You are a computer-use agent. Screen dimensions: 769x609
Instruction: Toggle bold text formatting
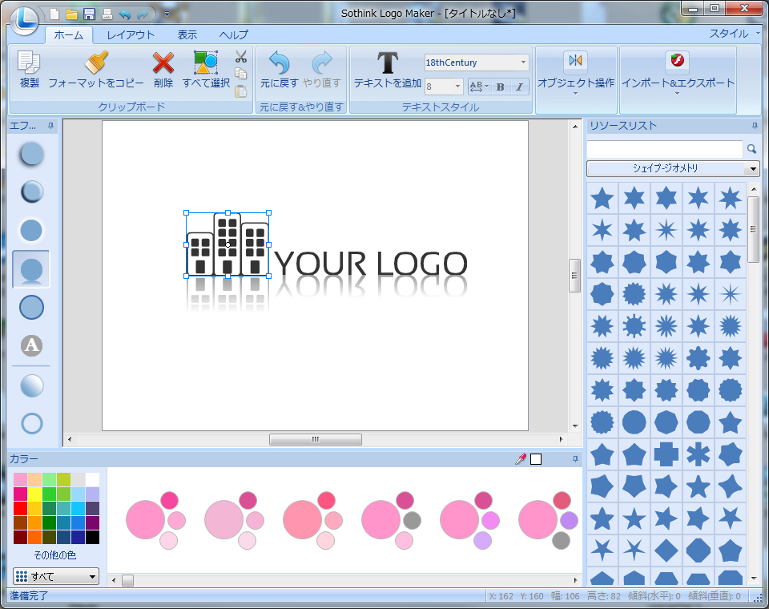coord(500,87)
